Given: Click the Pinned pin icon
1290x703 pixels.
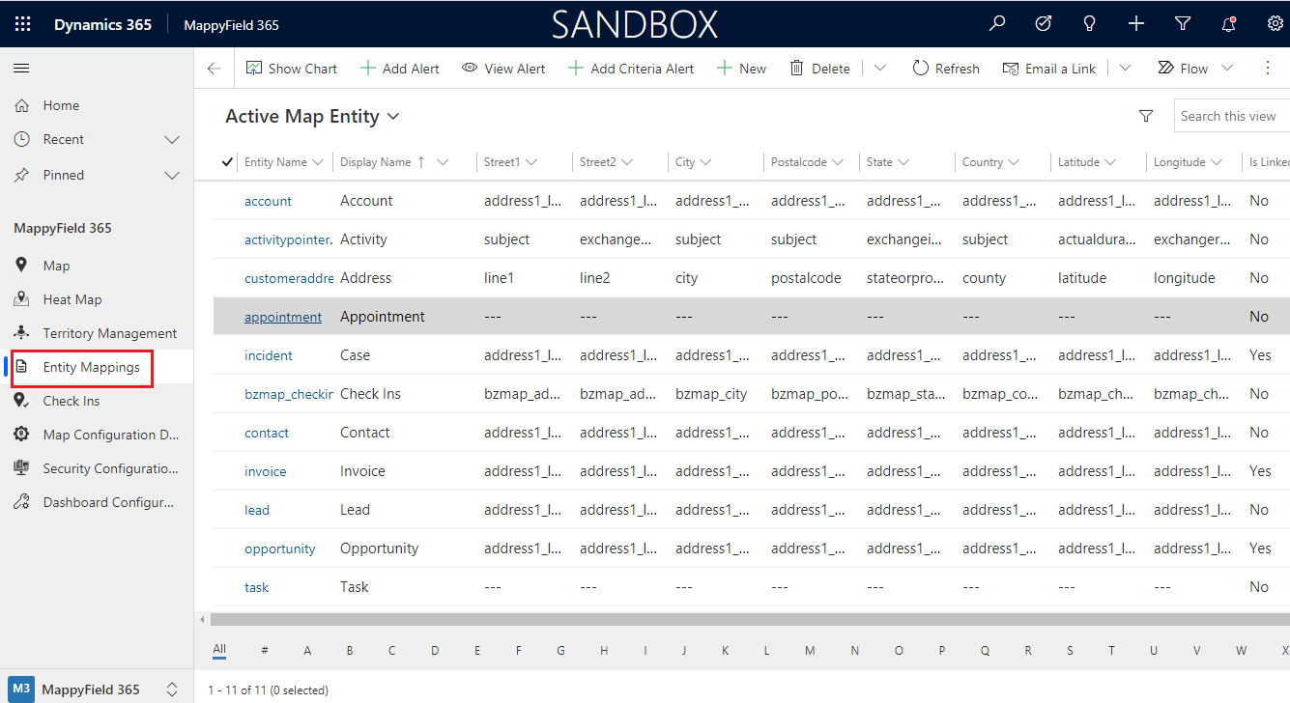Looking at the screenshot, I should [x=21, y=176].
